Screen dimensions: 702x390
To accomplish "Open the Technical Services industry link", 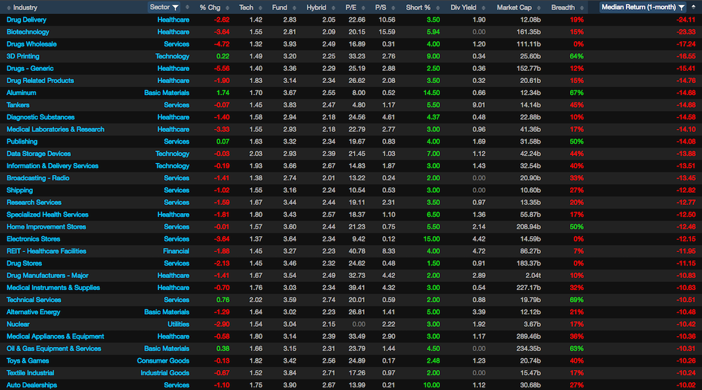I will point(33,300).
